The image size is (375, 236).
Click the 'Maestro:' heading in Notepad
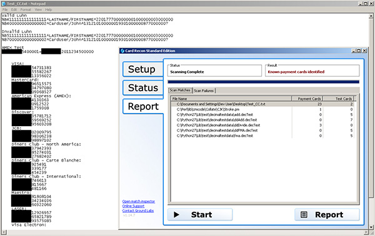[x=21, y=192]
